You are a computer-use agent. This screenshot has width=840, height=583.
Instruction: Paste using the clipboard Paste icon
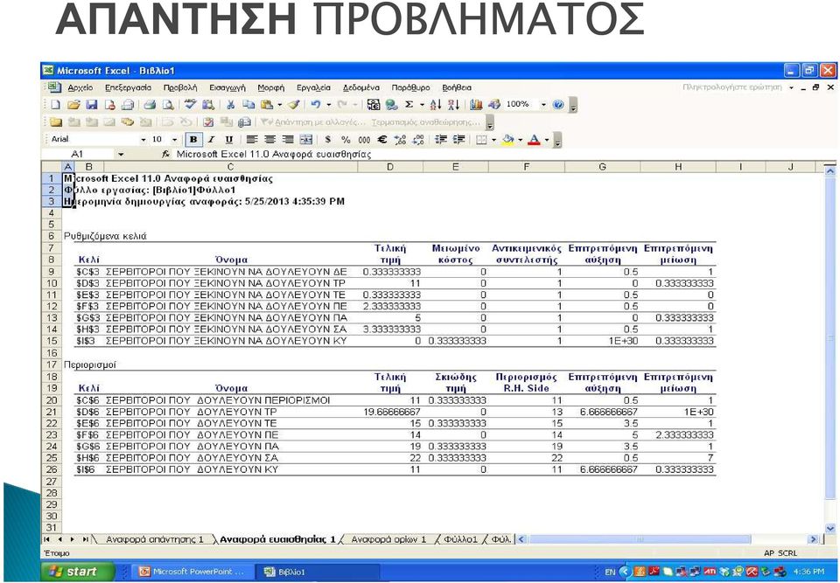tap(267, 104)
